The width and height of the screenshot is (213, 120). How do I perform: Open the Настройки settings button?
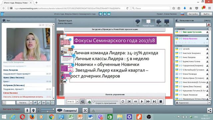click(193, 14)
